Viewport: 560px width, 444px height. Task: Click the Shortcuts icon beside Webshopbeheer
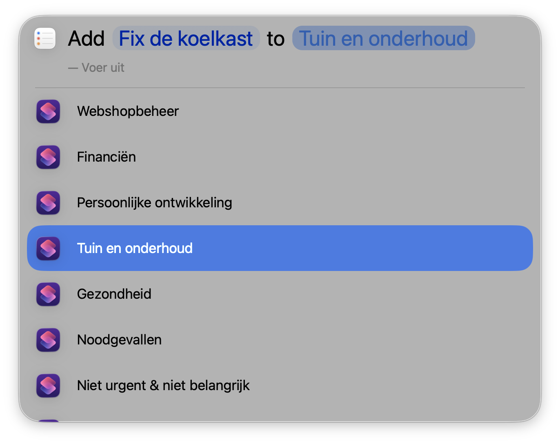tap(48, 111)
